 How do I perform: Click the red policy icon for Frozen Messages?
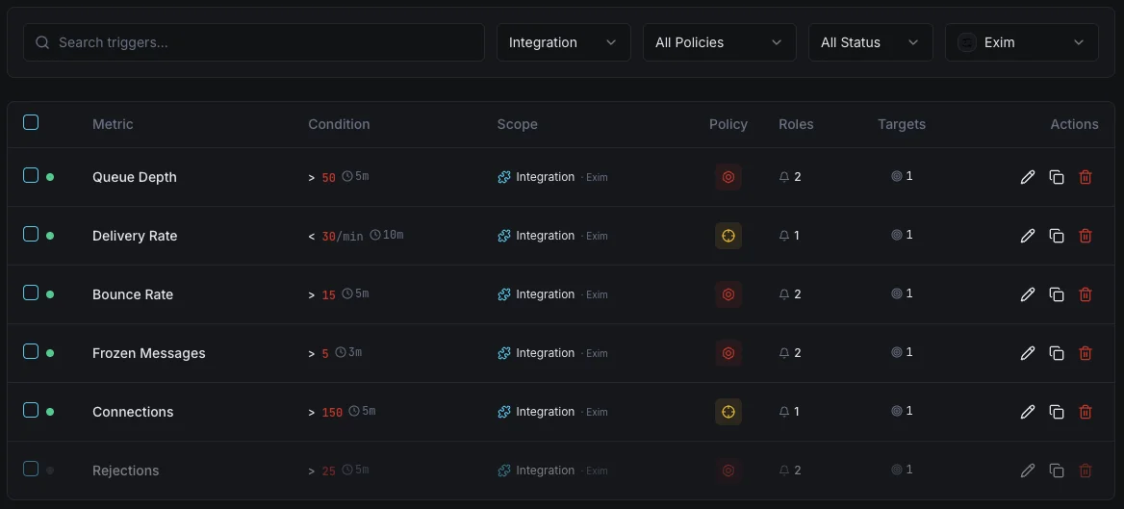tap(728, 353)
